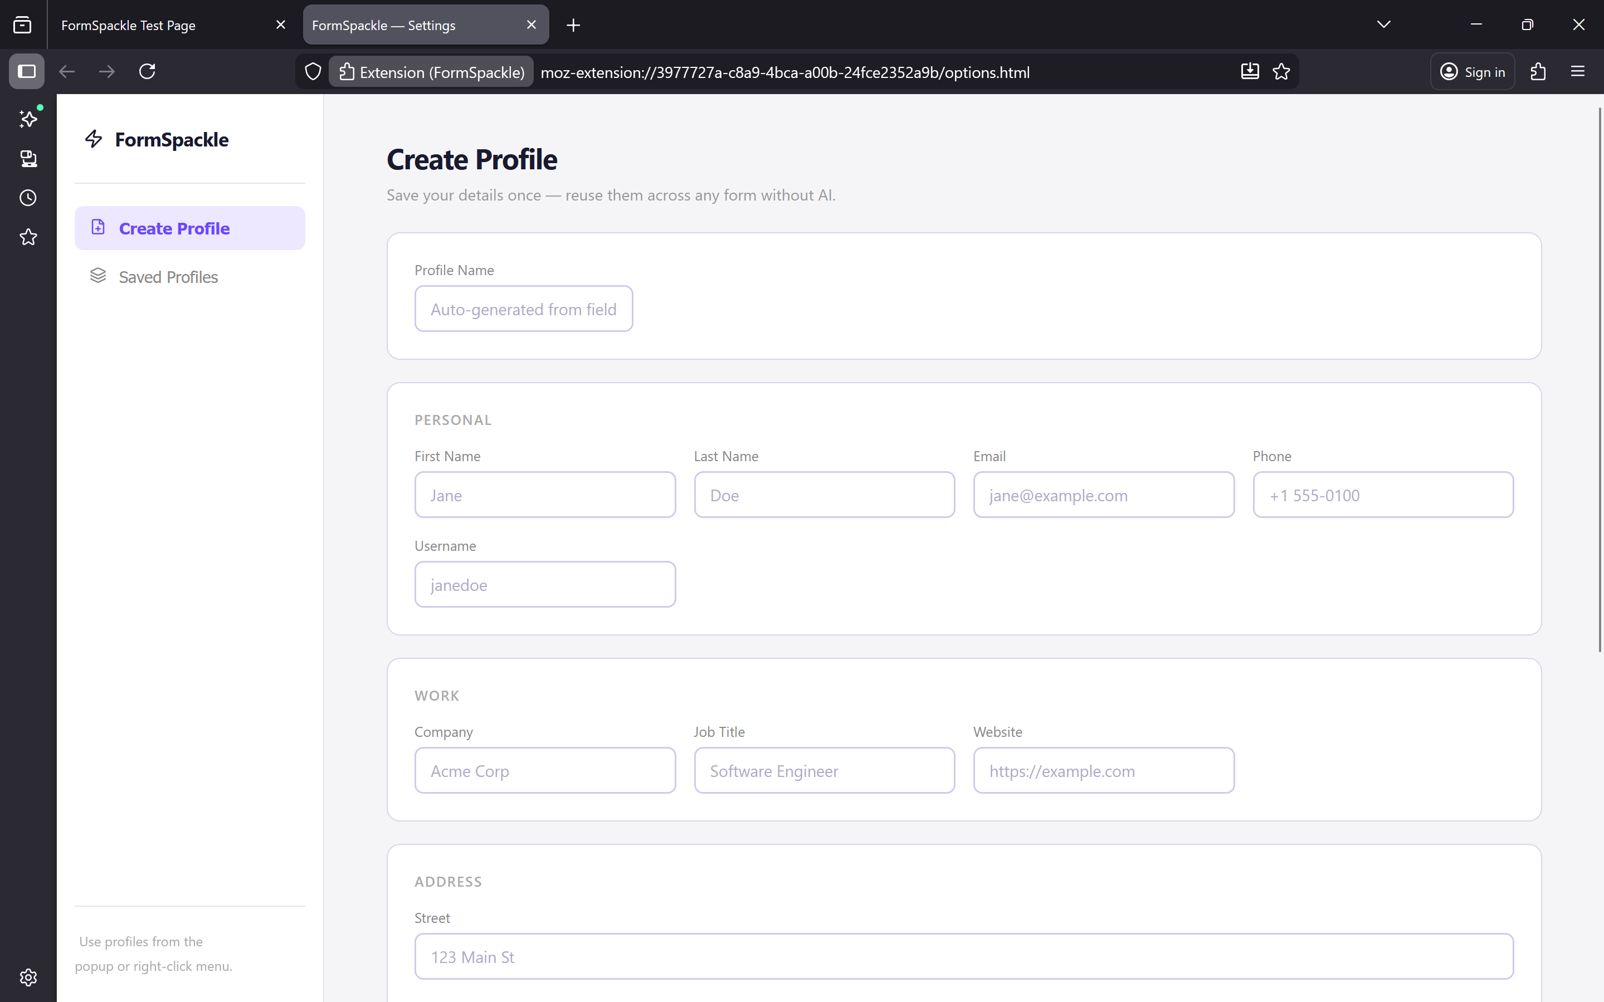The width and height of the screenshot is (1604, 1002).
Task: Click the WORK section heading
Action: click(x=437, y=696)
